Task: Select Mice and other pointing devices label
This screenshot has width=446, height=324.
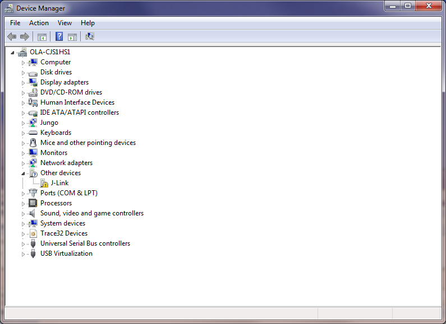Action: 88,143
